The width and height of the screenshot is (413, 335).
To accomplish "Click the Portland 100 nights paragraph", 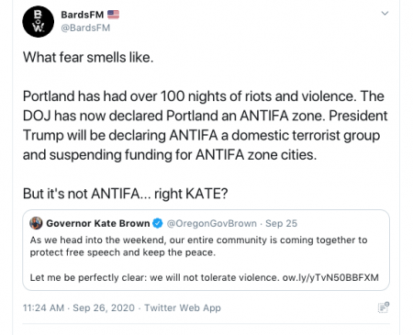I will pos(206,126).
